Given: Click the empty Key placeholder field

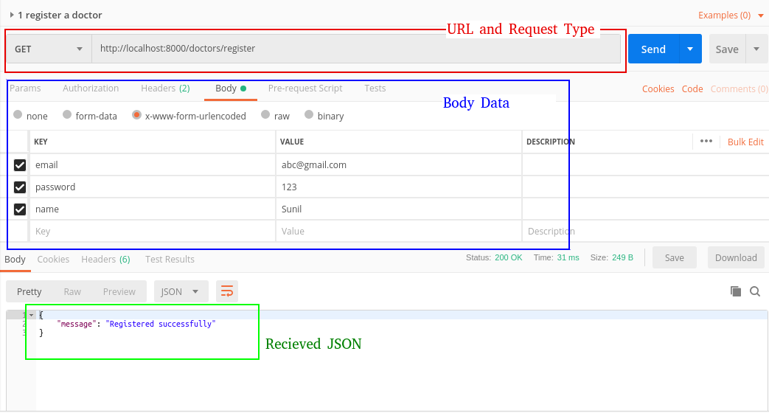Looking at the screenshot, I should pos(153,231).
